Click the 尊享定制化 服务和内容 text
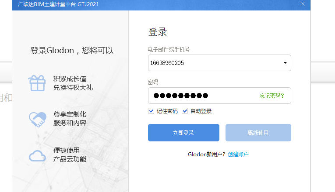Image resolution: width=335 pixels, height=192 pixels. point(70,119)
